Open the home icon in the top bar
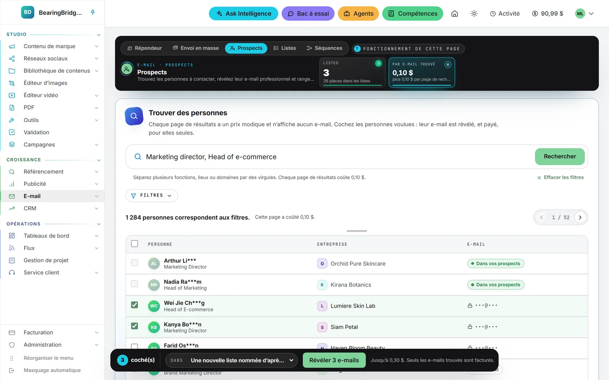The image size is (609, 380). [x=455, y=13]
